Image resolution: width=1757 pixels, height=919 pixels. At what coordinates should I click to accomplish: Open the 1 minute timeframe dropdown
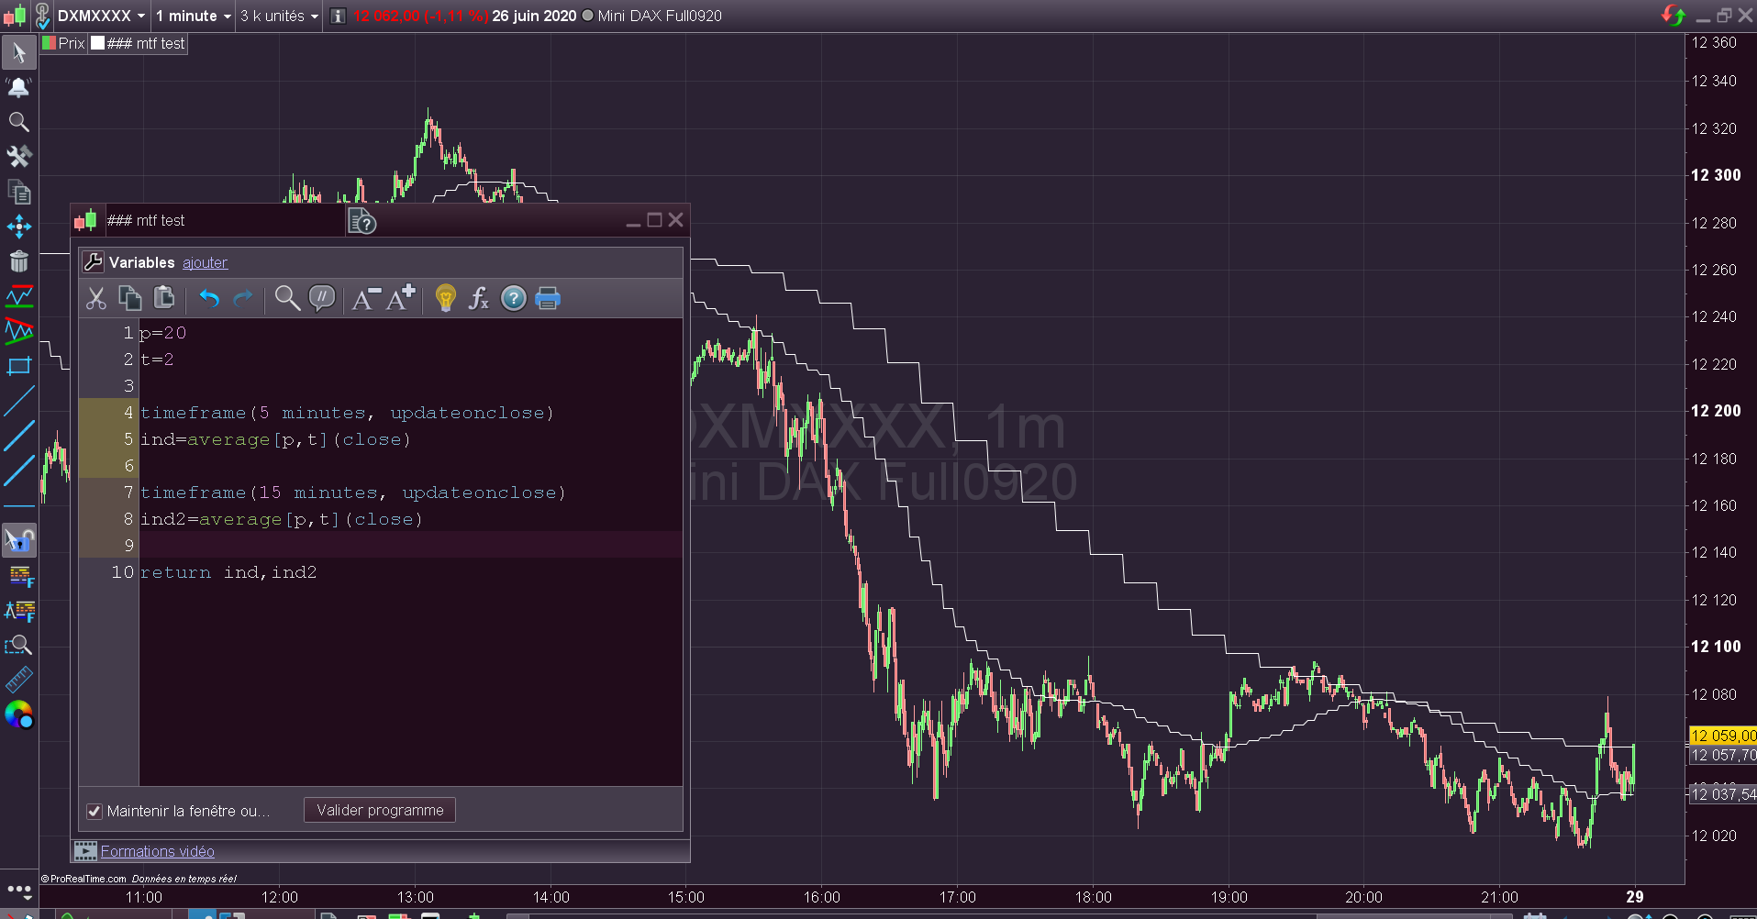(x=194, y=16)
